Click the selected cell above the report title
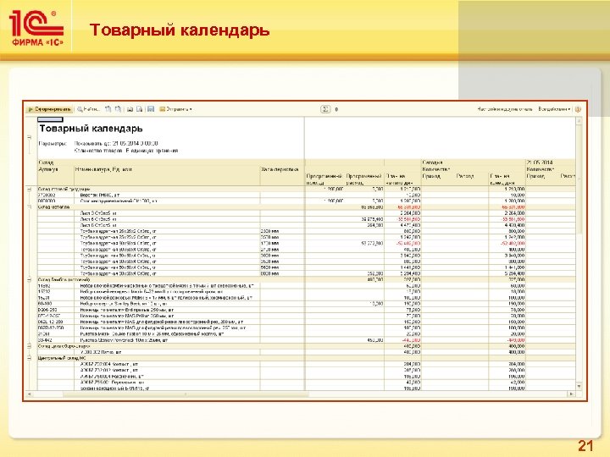 point(50,119)
